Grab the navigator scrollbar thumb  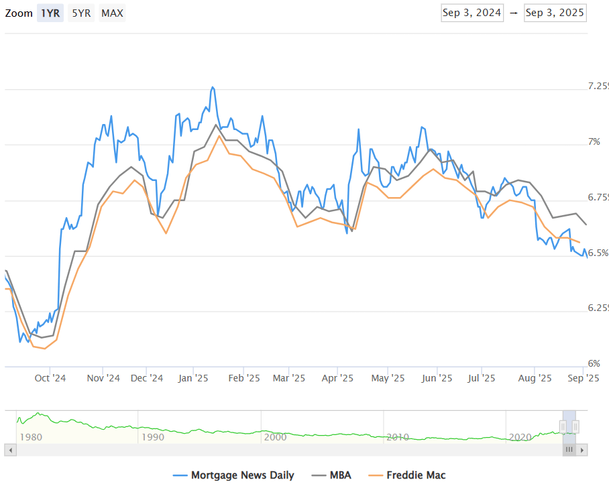tap(569, 450)
